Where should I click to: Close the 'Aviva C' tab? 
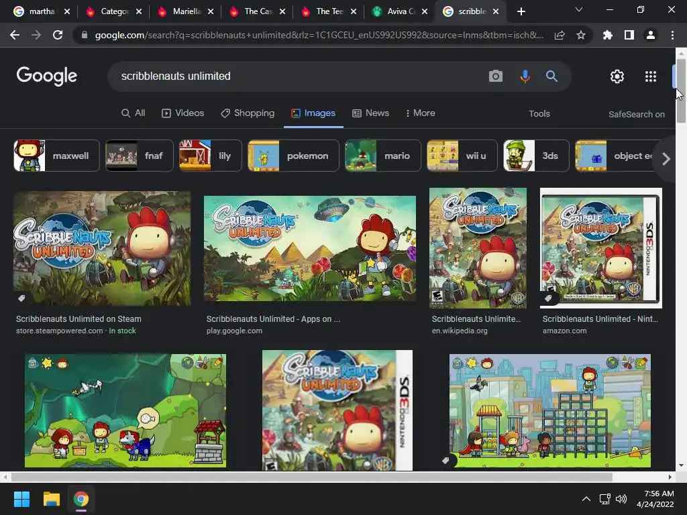(425, 11)
